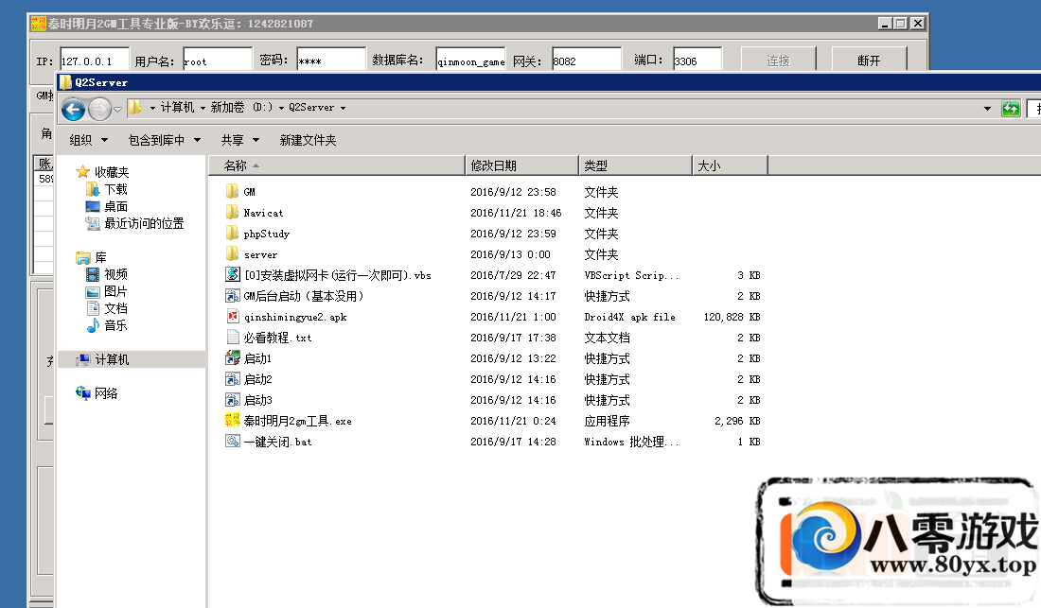Expand recent pages arrow beside Forward button
The image size is (1041, 608).
tap(117, 110)
